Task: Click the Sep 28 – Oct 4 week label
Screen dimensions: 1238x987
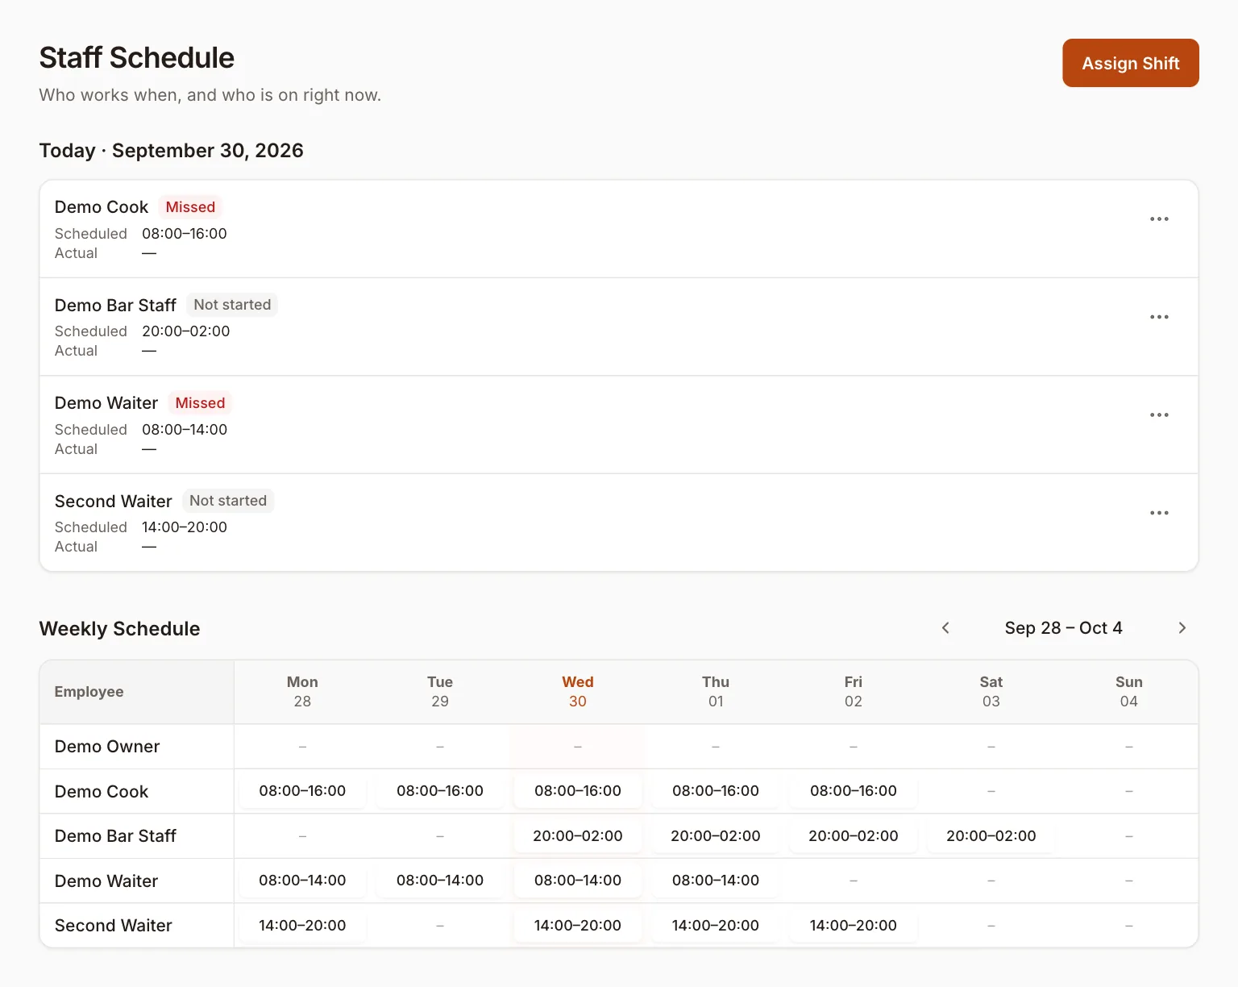Action: click(x=1064, y=628)
